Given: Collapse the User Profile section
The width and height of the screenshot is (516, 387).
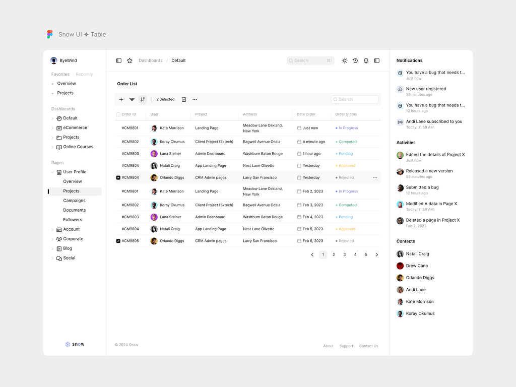Looking at the screenshot, I should (x=53, y=172).
